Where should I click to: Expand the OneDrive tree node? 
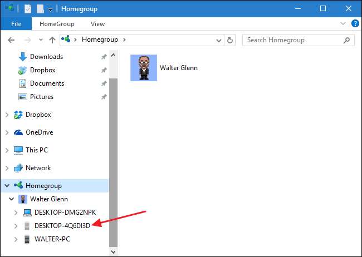(7, 132)
